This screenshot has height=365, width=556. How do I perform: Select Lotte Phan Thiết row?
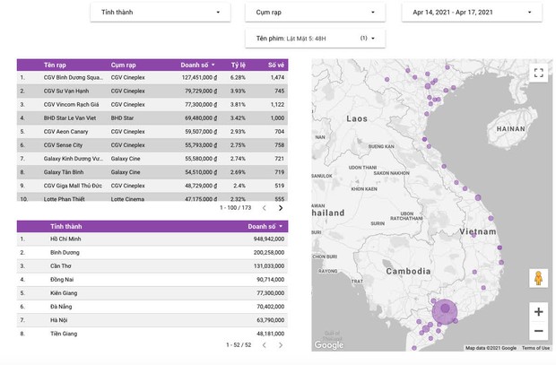point(152,197)
